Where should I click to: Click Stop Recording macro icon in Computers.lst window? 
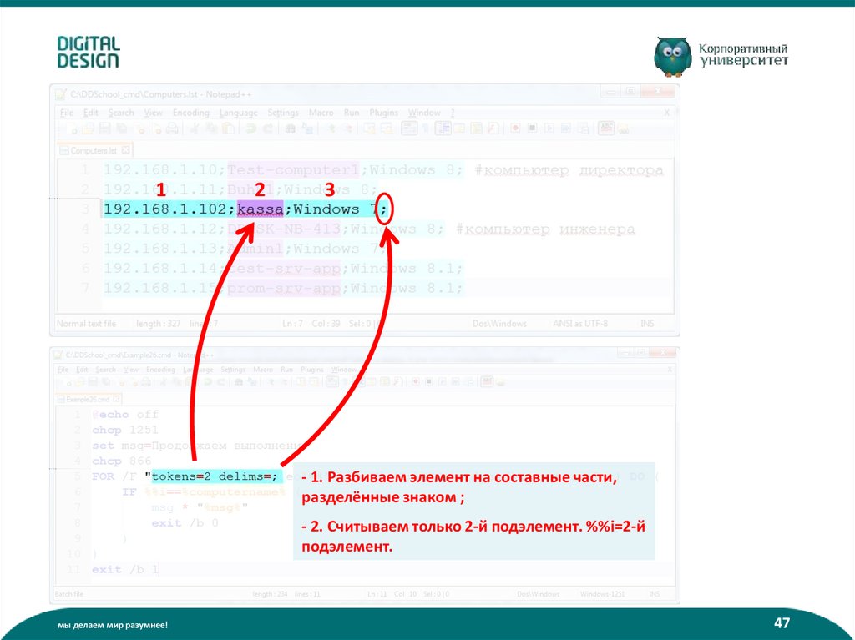click(x=532, y=129)
